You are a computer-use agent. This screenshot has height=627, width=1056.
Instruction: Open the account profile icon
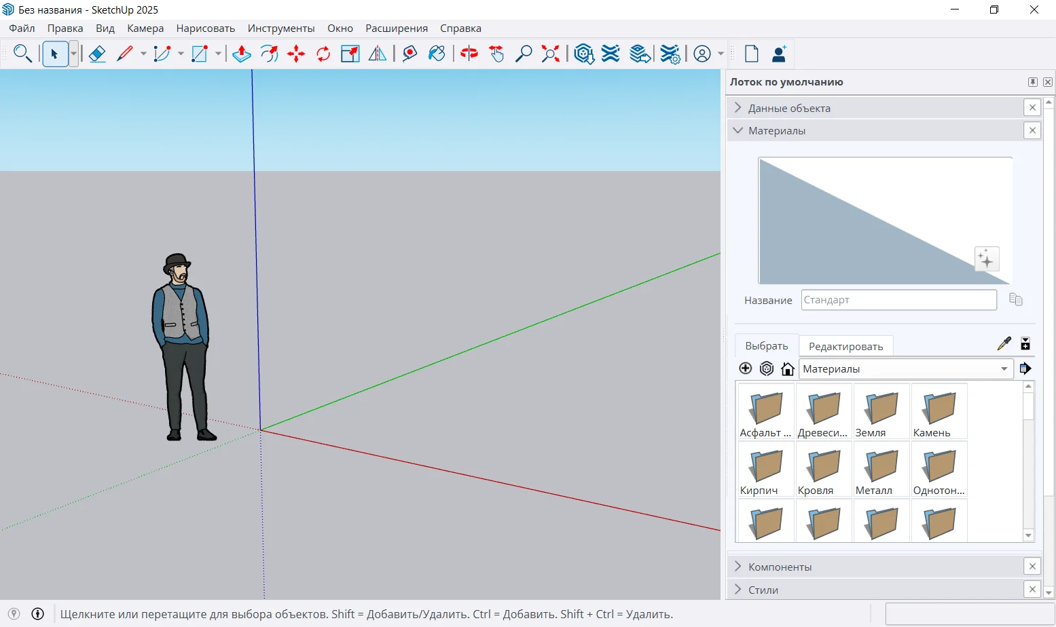[x=702, y=54]
